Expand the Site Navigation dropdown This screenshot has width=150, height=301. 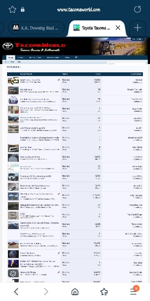click(14, 67)
